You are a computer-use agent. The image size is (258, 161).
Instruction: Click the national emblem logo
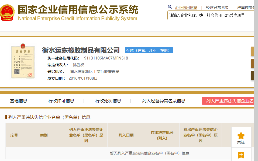tap(7, 13)
